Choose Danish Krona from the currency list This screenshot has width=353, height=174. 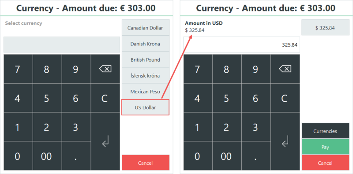pos(145,44)
